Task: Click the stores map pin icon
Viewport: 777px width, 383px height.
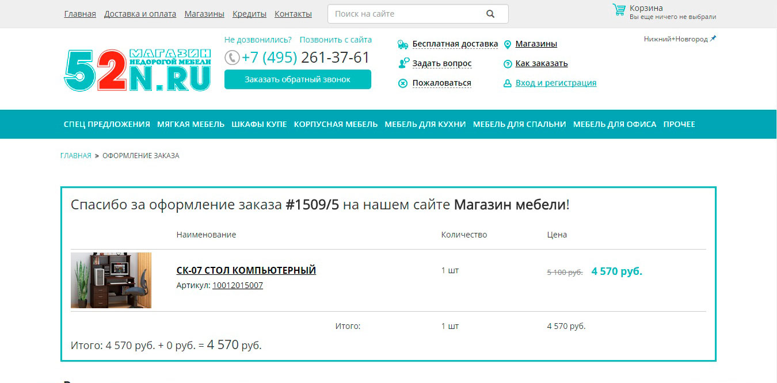Action: (x=508, y=44)
